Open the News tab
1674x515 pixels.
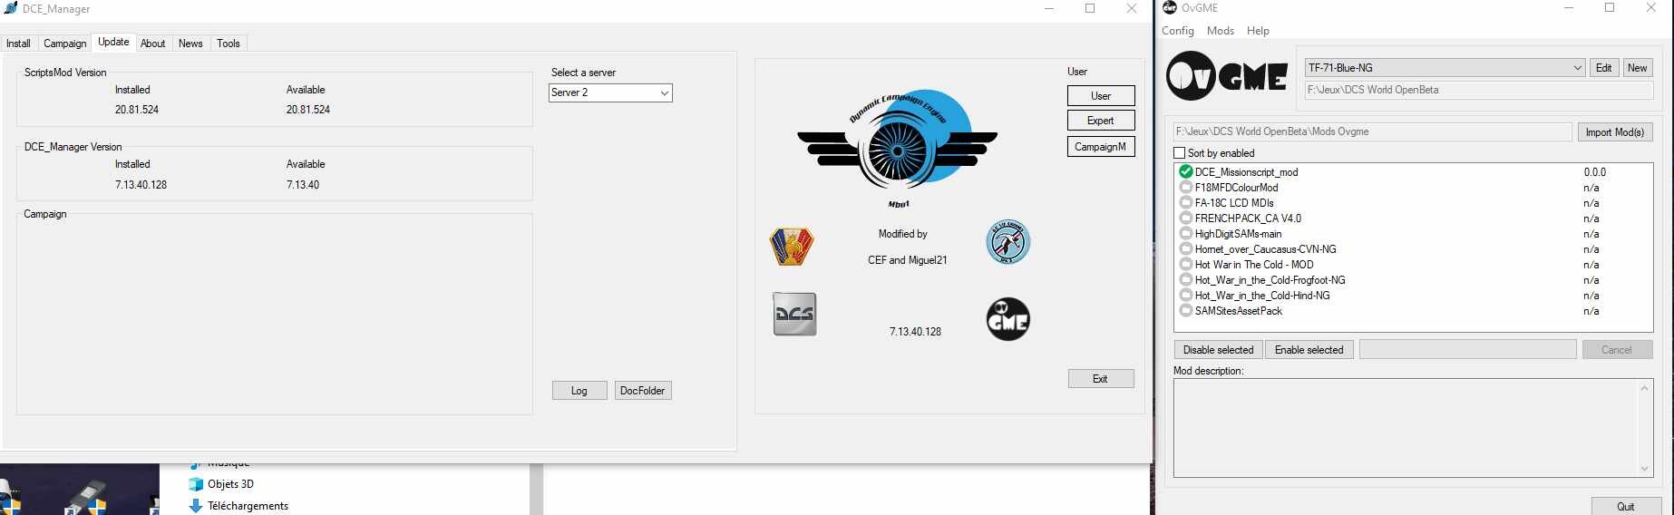pos(190,44)
